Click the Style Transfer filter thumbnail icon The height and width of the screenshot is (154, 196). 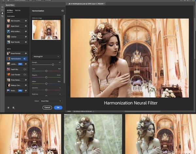point(8,42)
